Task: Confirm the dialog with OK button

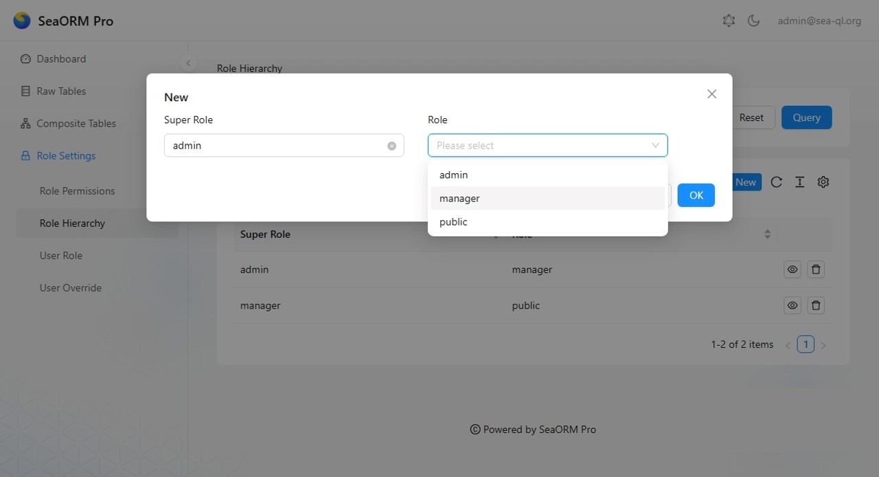Action: click(696, 195)
